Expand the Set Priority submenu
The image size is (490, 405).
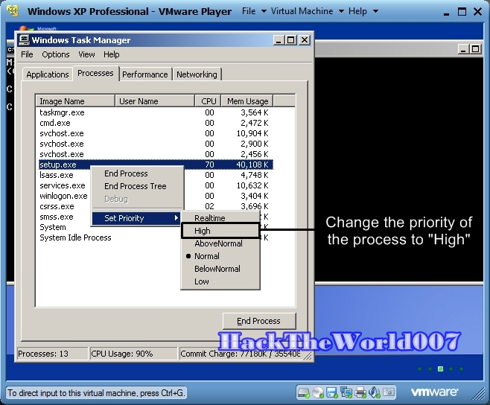tap(137, 218)
